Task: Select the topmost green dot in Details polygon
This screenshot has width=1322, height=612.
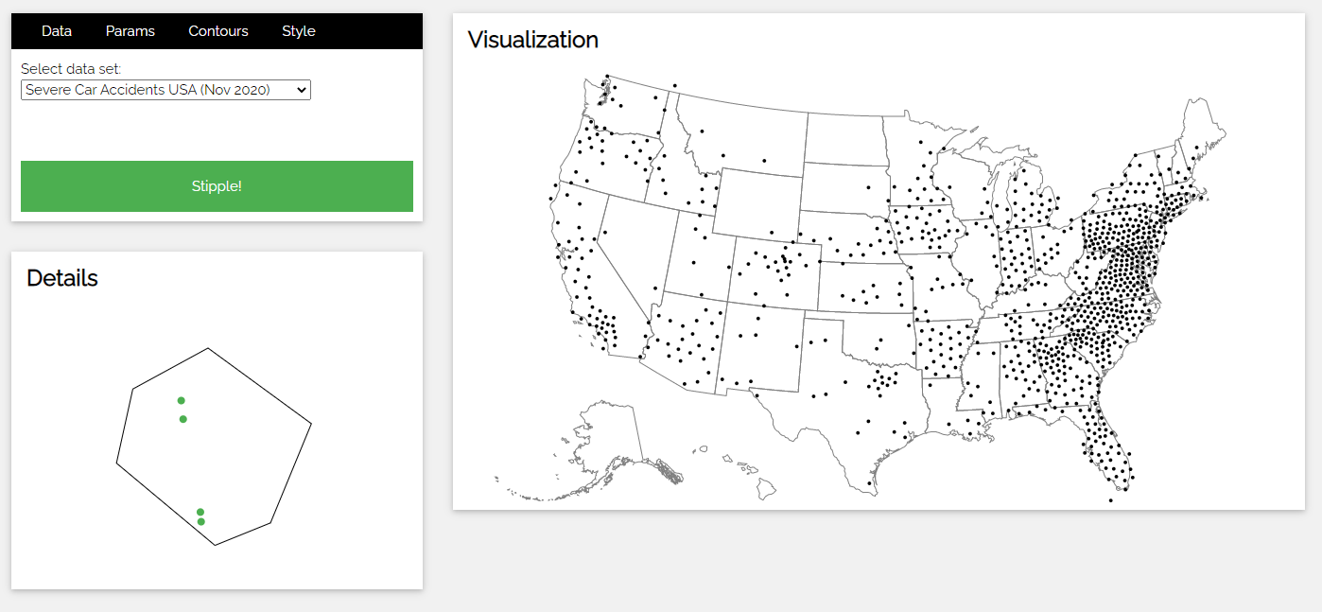Action: click(182, 400)
